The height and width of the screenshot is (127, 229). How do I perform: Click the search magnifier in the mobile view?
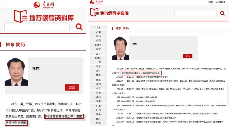tap(79, 27)
